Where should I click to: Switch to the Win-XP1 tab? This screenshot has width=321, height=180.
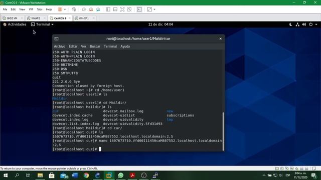pos(84,18)
